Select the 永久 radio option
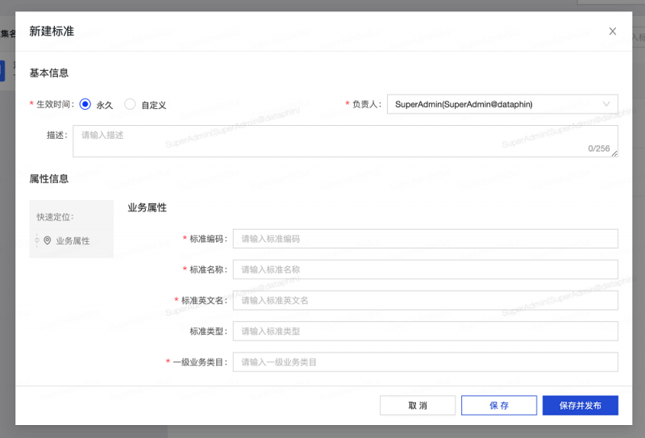645x438 pixels. [85, 104]
